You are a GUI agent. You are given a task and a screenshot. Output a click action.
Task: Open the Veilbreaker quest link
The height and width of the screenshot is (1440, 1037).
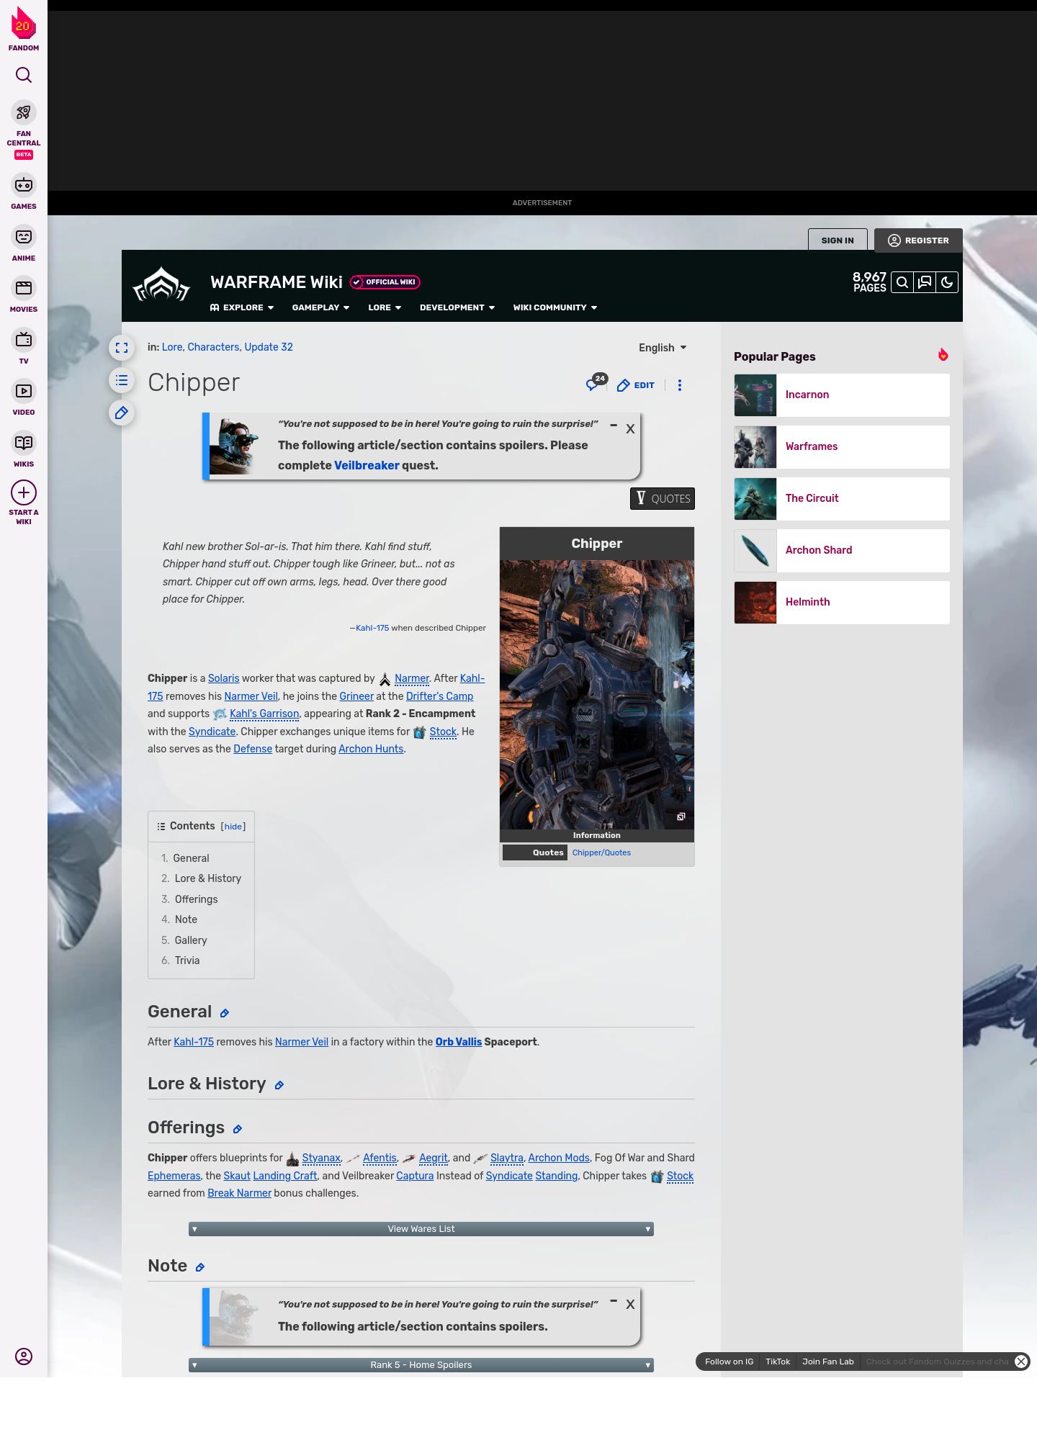tap(367, 466)
